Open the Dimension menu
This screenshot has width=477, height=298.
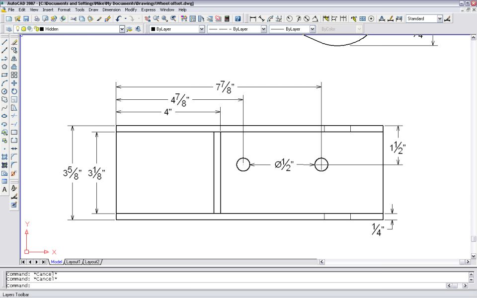(x=111, y=10)
